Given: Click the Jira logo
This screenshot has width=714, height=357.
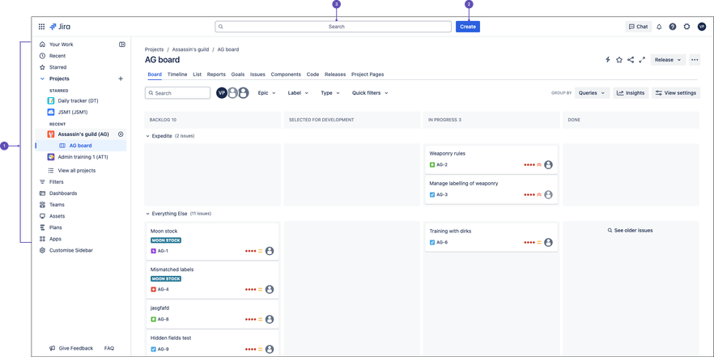Looking at the screenshot, I should tap(60, 27).
